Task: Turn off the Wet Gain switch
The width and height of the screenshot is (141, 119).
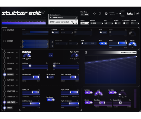Action: pyautogui.click(x=88, y=93)
